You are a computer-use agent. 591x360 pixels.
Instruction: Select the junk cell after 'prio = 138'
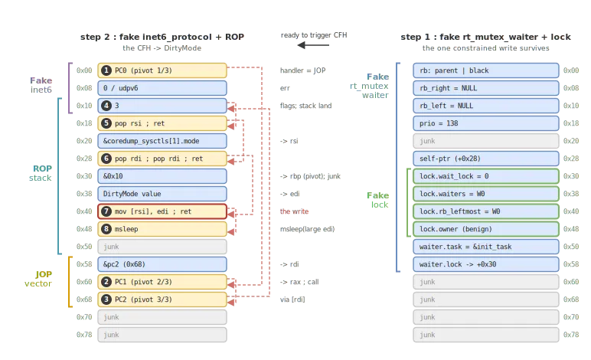(x=486, y=141)
